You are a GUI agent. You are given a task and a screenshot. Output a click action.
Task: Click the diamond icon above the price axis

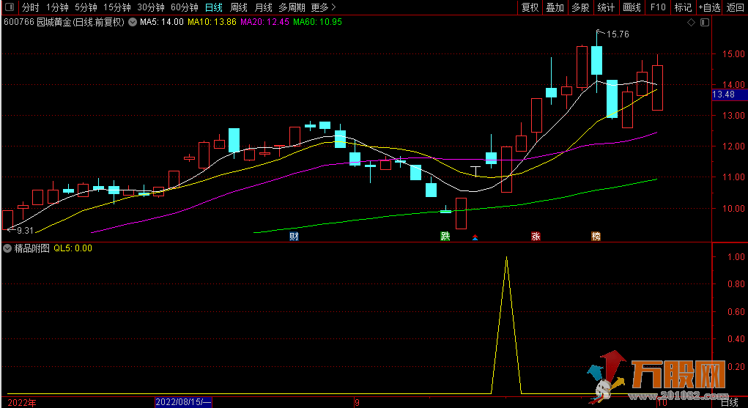(691, 23)
